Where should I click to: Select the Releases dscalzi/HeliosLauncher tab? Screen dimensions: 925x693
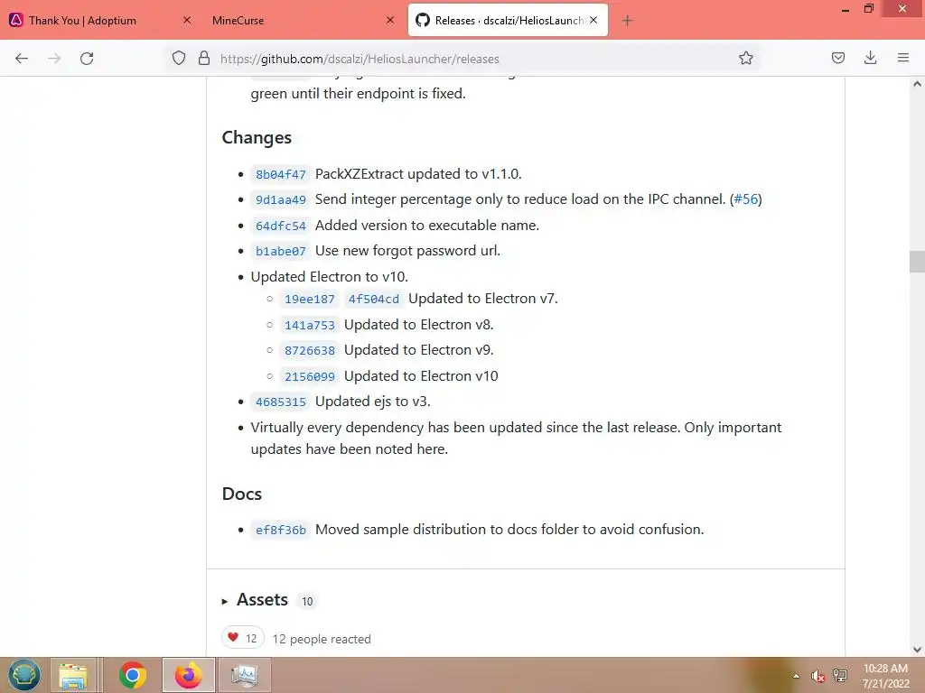click(x=508, y=20)
